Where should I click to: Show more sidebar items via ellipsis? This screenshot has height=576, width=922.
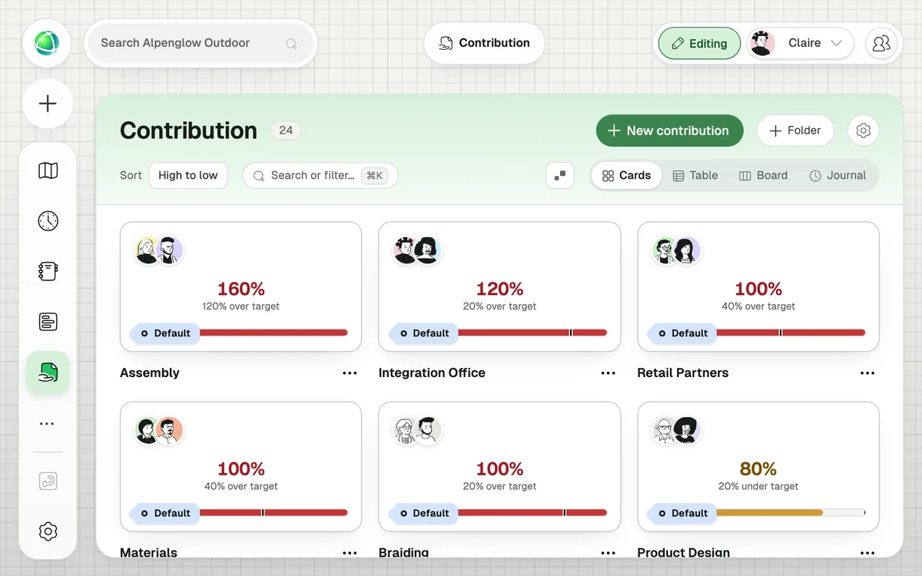point(48,423)
